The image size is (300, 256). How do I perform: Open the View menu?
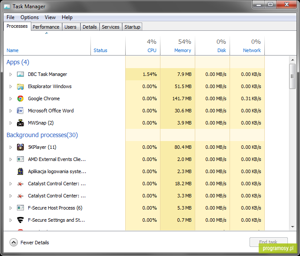point(50,17)
